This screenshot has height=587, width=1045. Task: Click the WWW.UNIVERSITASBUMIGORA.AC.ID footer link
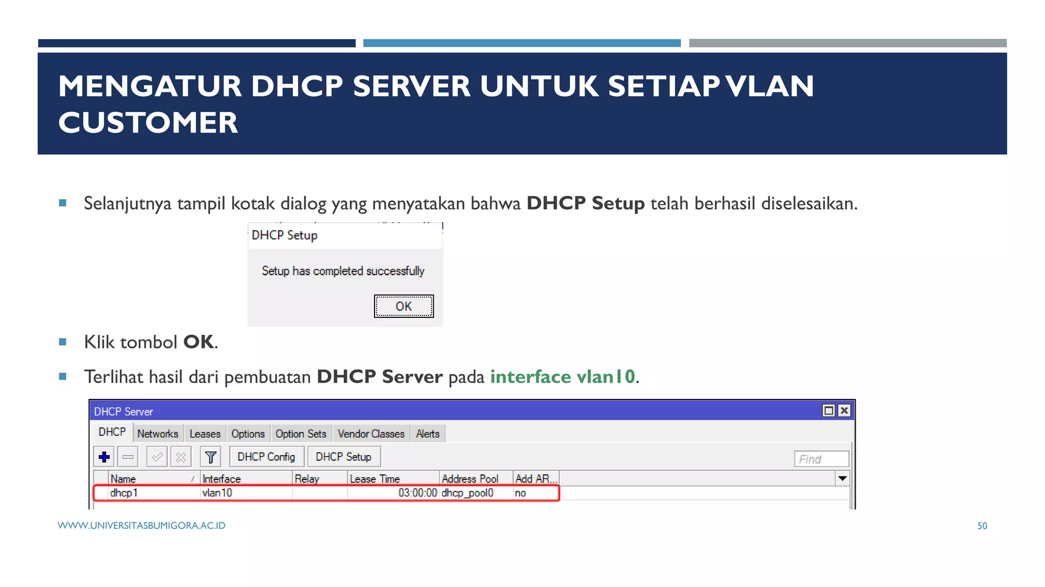click(x=141, y=525)
